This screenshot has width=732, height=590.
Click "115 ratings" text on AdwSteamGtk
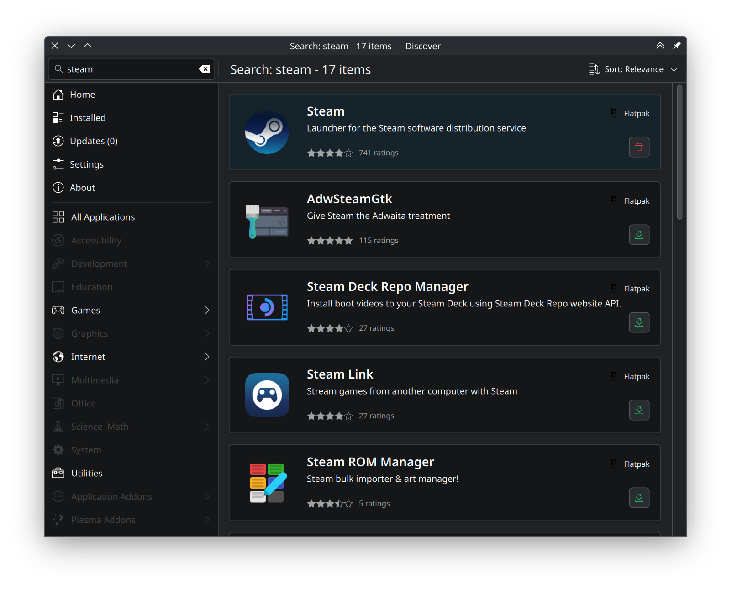tap(379, 241)
